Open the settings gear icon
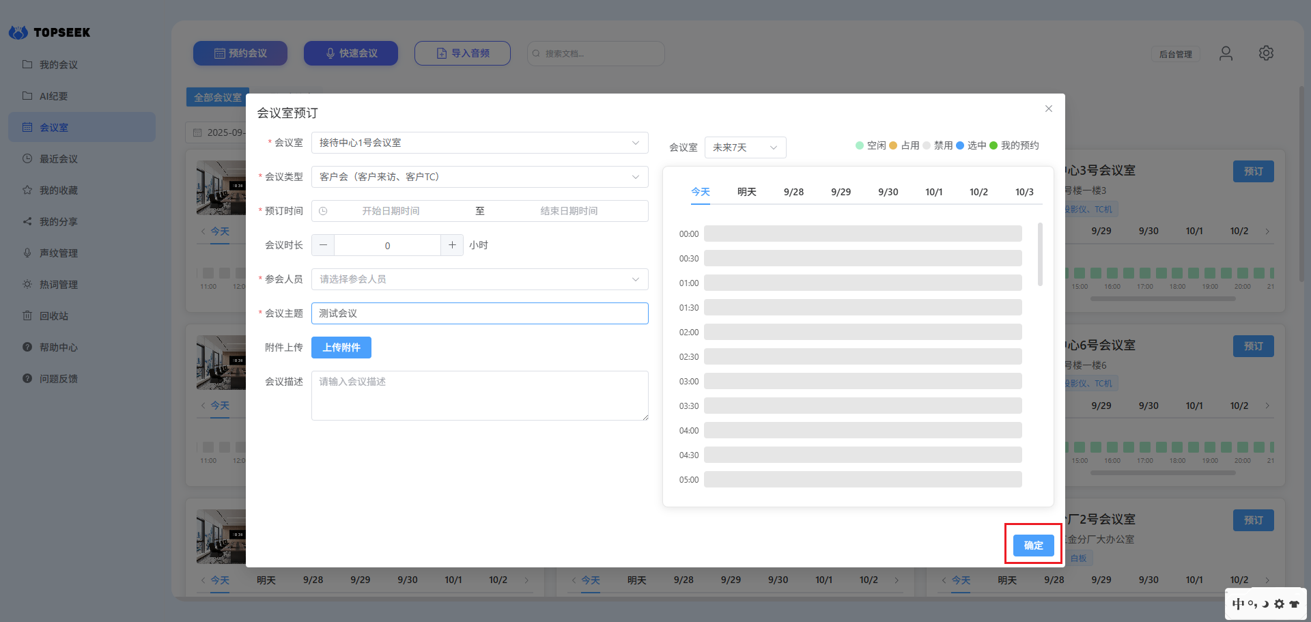Screen dimensions: 1311x622 point(1266,53)
